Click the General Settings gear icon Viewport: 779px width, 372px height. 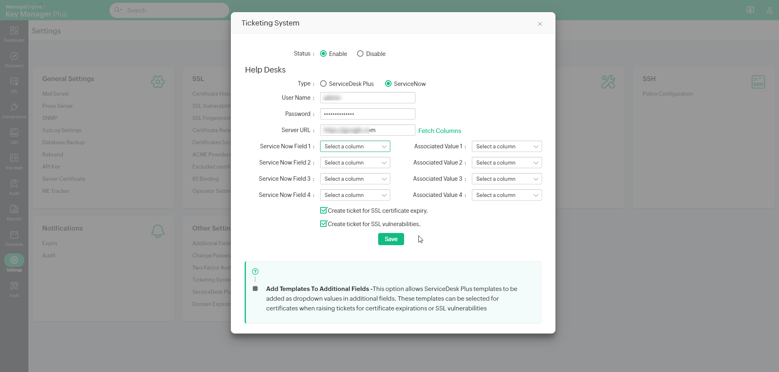[x=158, y=82]
